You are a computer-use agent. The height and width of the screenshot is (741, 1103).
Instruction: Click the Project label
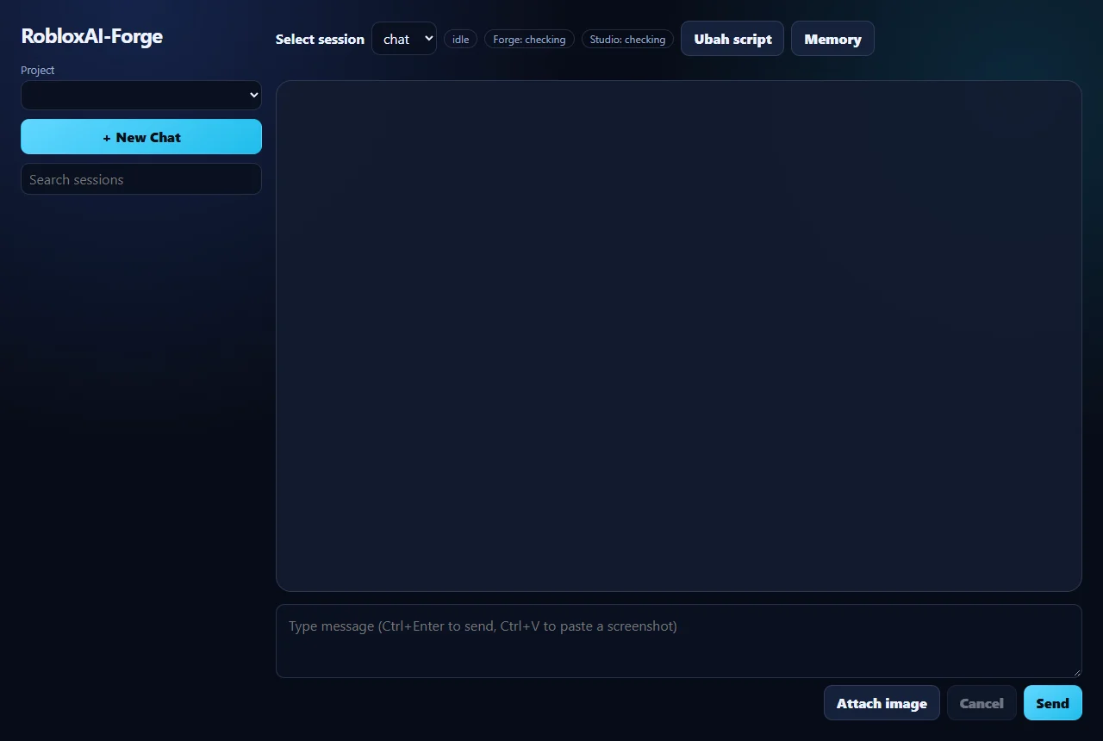(x=38, y=71)
